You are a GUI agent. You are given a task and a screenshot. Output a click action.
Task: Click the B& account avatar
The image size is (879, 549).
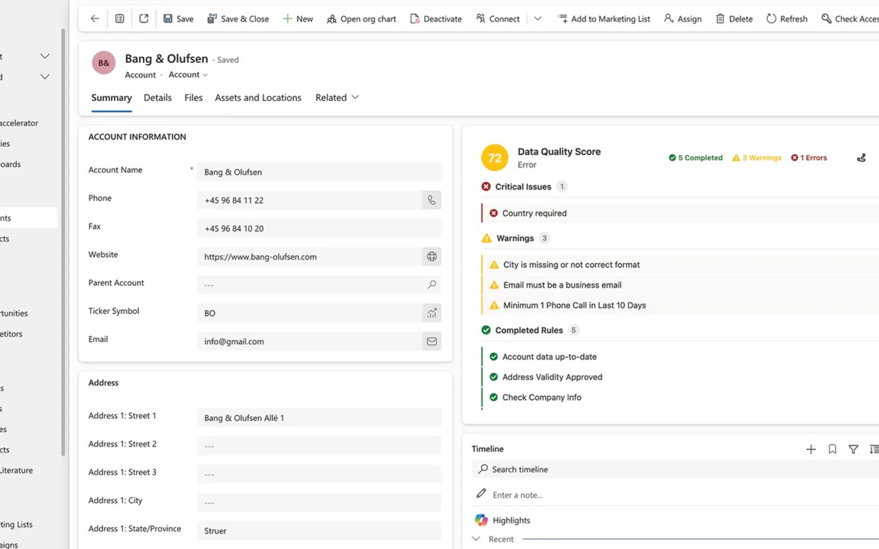[x=104, y=63]
